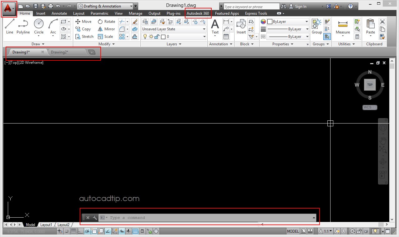Click the Undo arrow in quick access toolbar
Viewport: 399px width, 237px height.
[58, 6]
